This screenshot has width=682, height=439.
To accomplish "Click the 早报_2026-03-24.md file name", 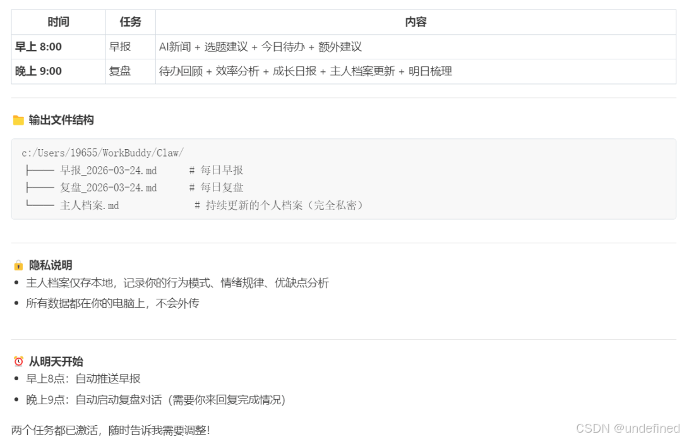I will (109, 171).
